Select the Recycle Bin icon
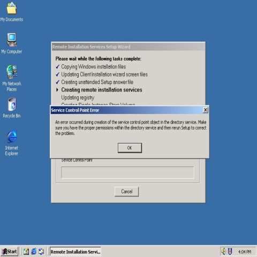 tap(12, 108)
